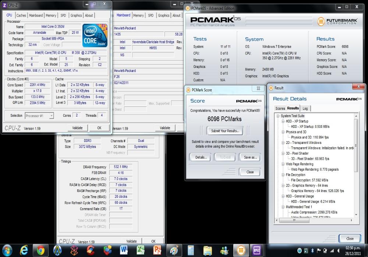This screenshot has width=368, height=257.
Task: Click the Result tree scroll down arrow
Action: tap(356, 215)
